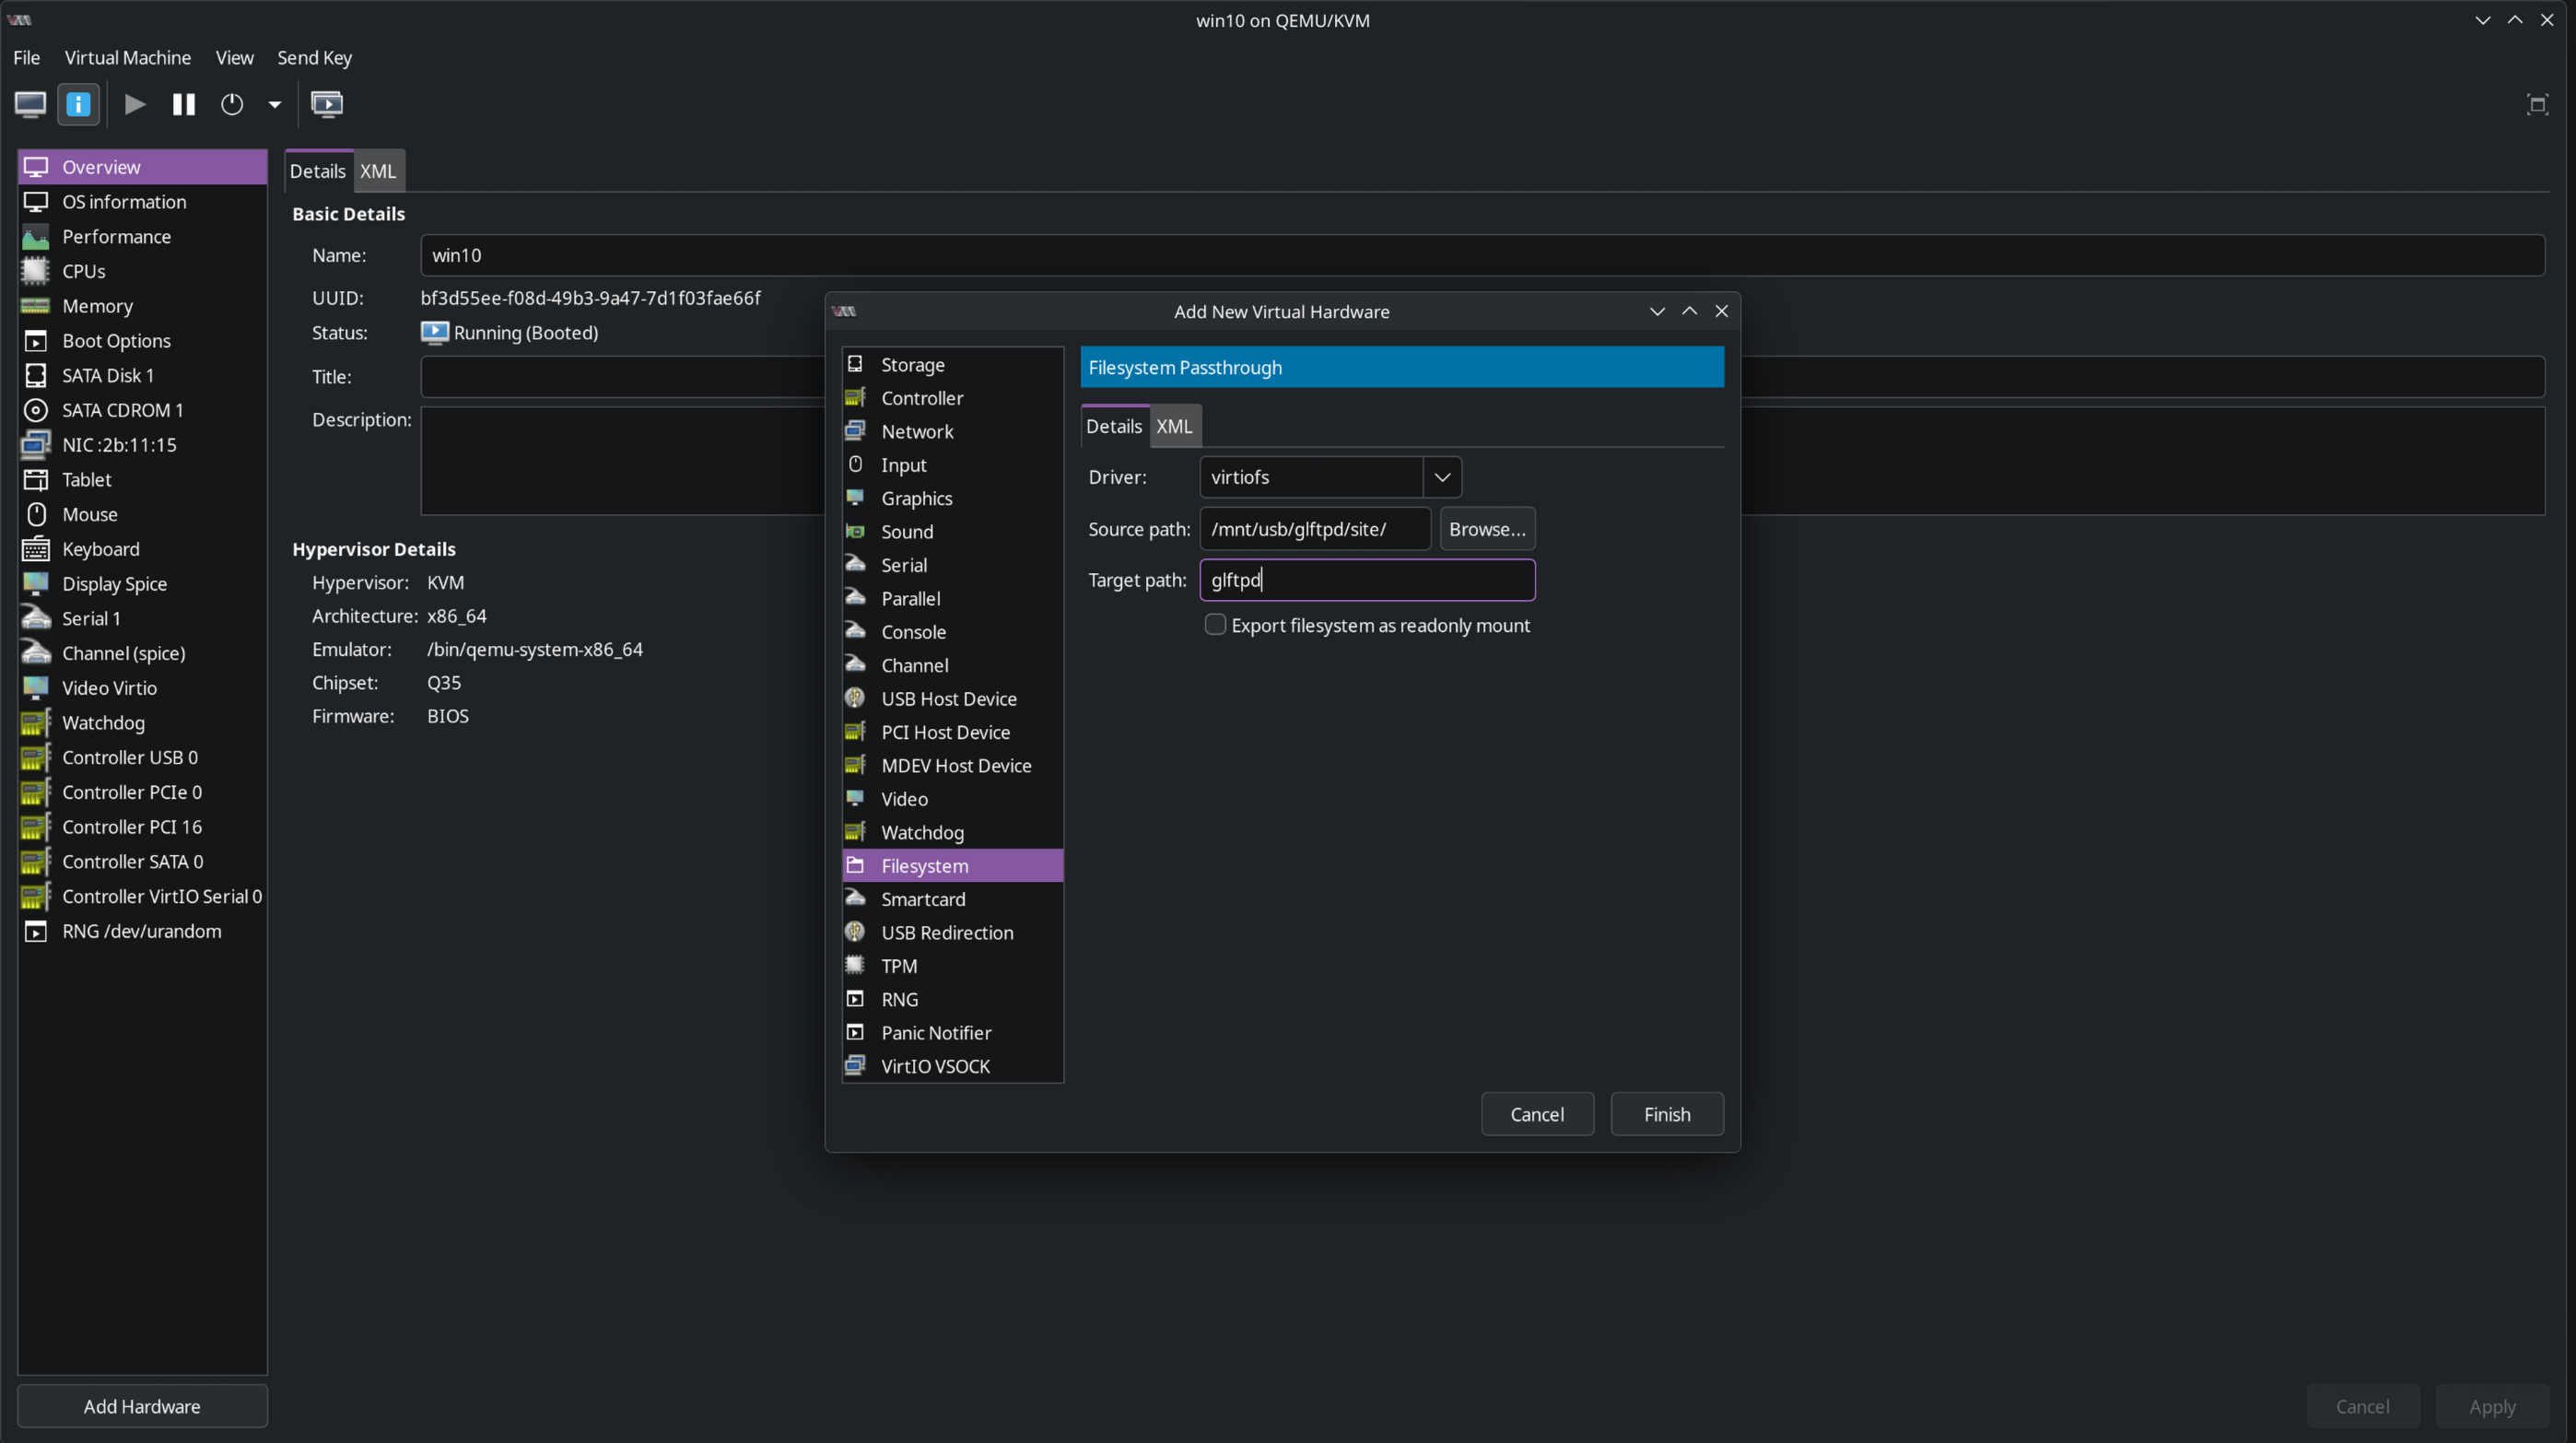
Task: Click the Add Hardware button
Action: pyautogui.click(x=141, y=1405)
